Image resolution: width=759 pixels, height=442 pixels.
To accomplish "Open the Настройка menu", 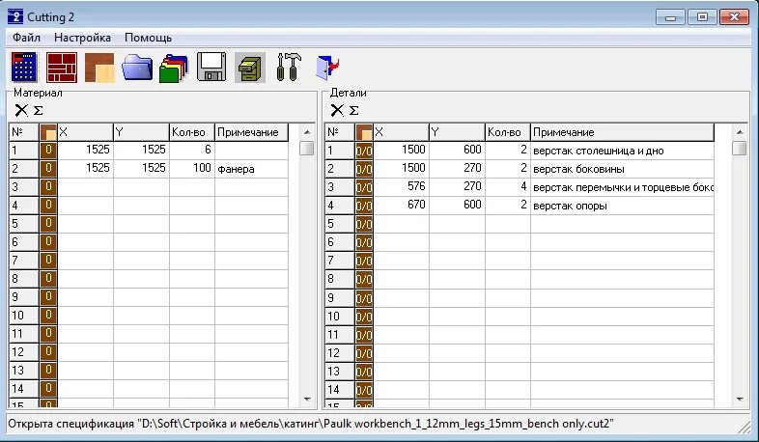I will point(82,38).
